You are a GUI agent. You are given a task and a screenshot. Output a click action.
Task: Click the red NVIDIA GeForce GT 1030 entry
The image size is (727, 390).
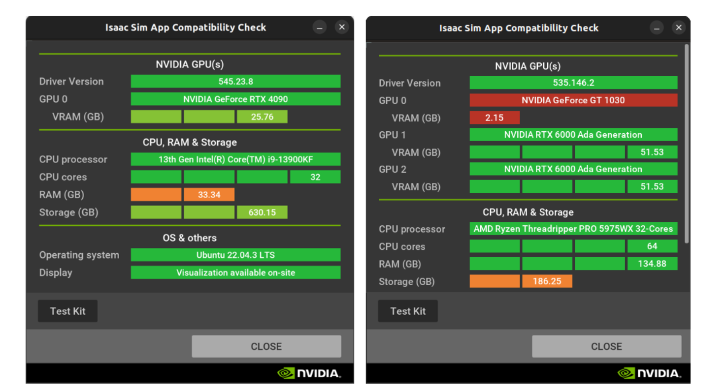pyautogui.click(x=573, y=100)
